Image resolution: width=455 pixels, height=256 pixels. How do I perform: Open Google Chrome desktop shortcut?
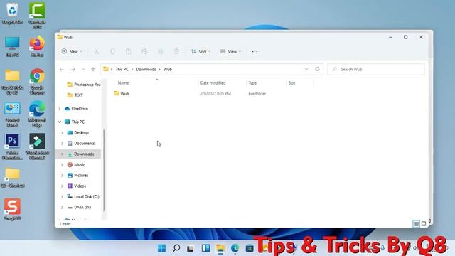37,81
